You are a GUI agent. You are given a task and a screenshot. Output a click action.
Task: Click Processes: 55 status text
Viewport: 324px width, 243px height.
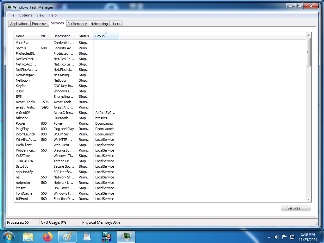(x=18, y=222)
